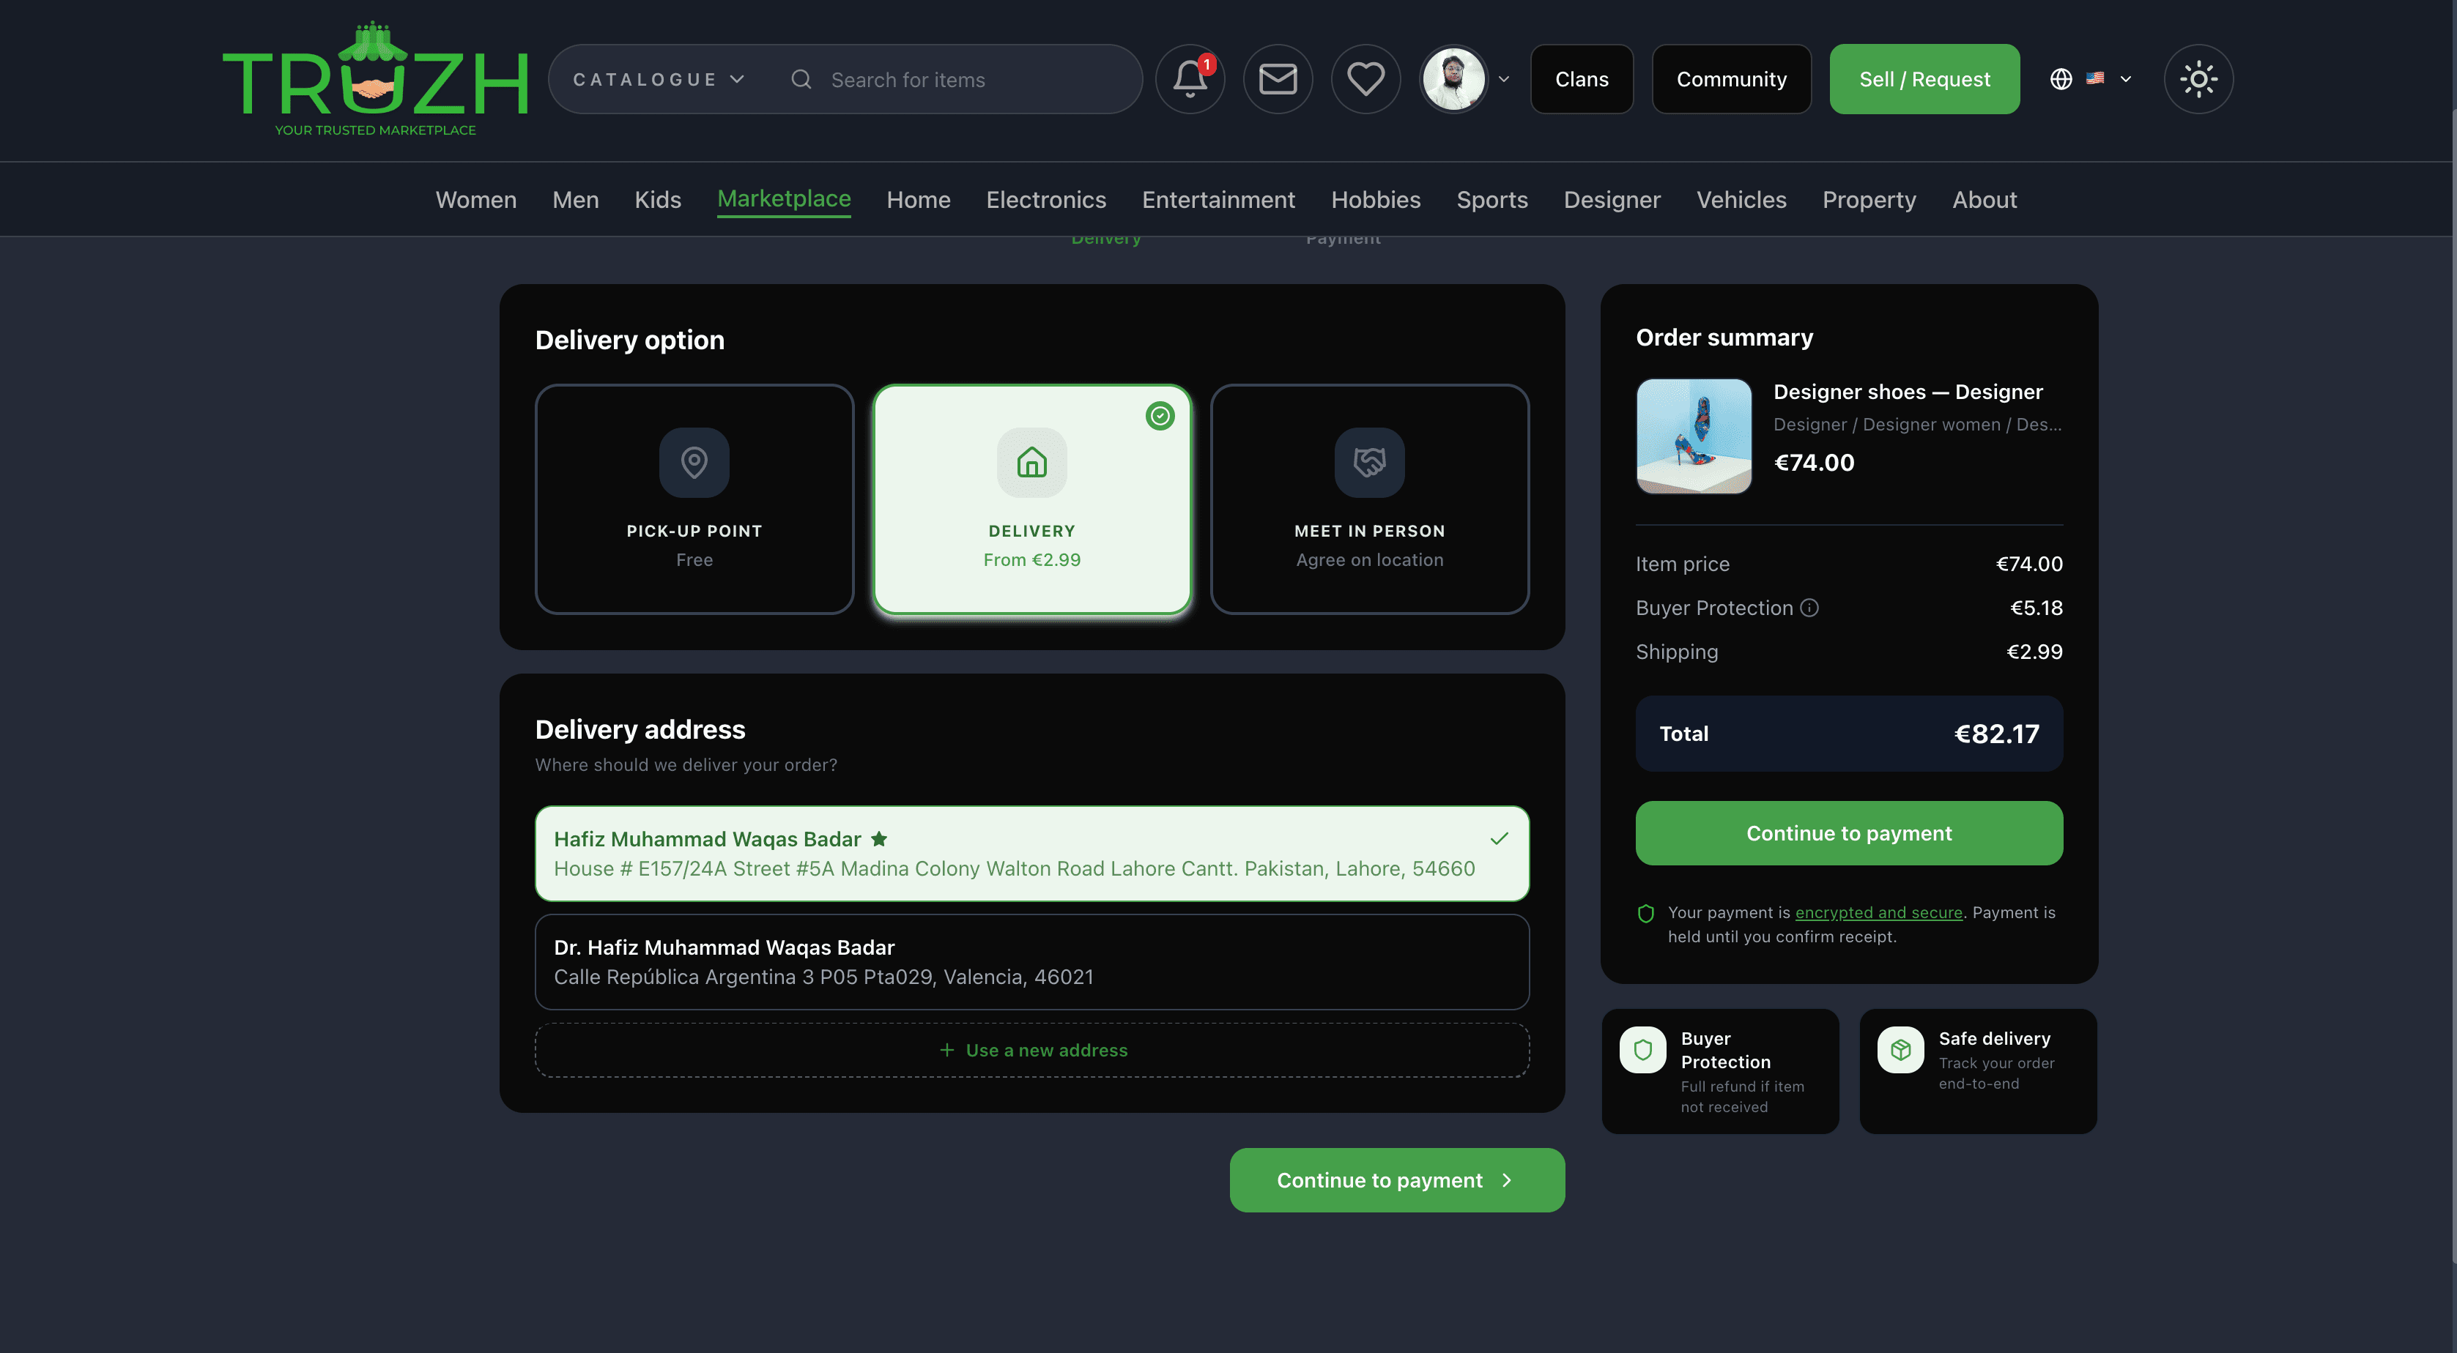Click the Buyer Protection €5.18 amount

coord(2037,608)
